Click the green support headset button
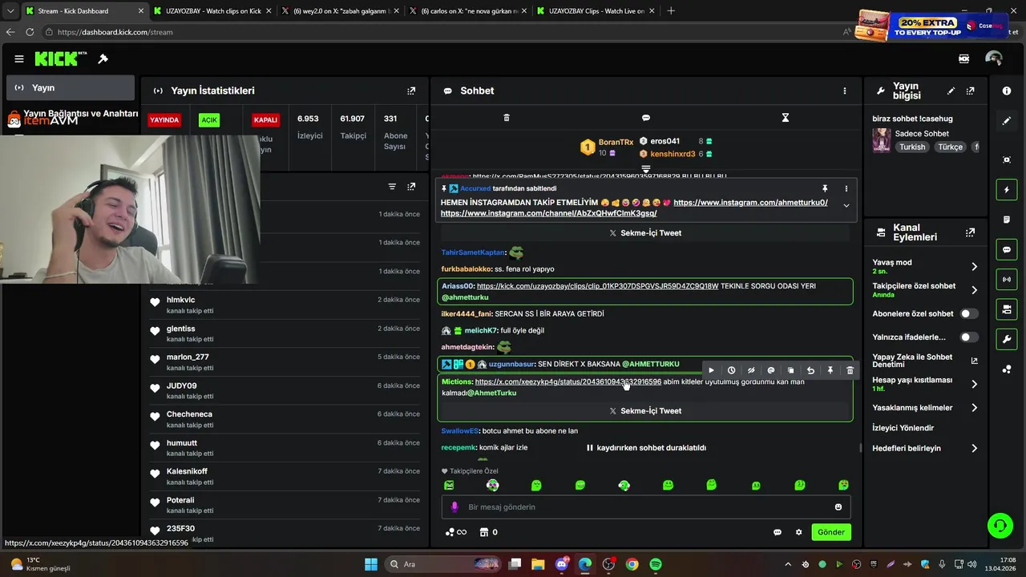 click(x=1000, y=526)
